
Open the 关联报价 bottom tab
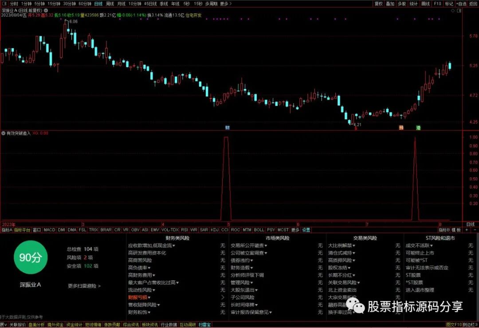pyautogui.click(x=17, y=325)
